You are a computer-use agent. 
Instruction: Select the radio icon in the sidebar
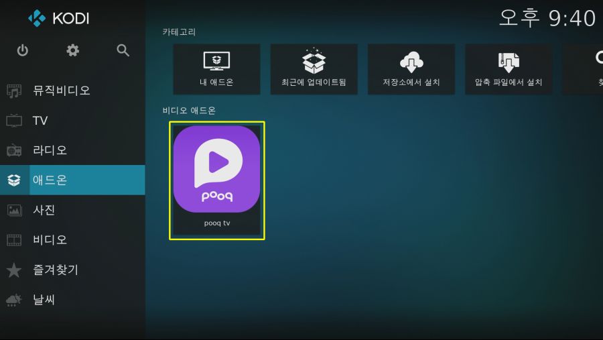14,150
